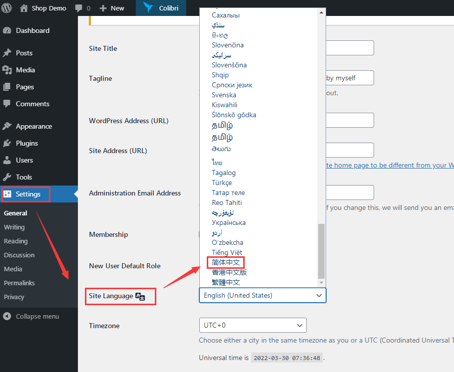Click the Media library icon in sidebar

point(7,70)
